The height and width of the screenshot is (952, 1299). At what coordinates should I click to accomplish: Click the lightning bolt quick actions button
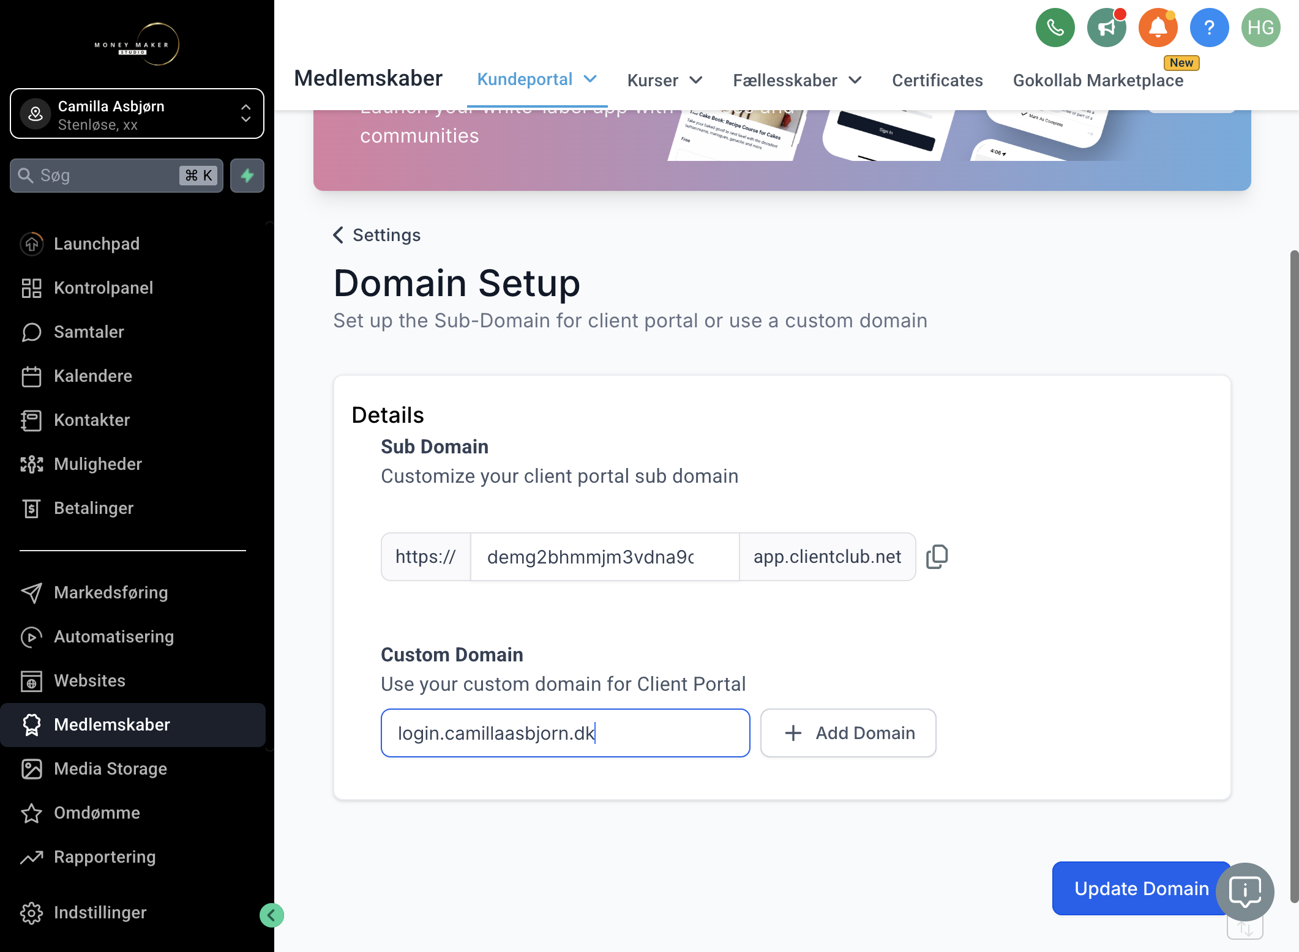(x=247, y=176)
